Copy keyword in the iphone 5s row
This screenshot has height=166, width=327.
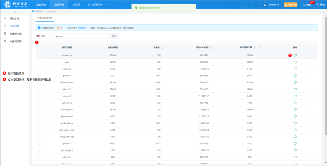[295, 55]
